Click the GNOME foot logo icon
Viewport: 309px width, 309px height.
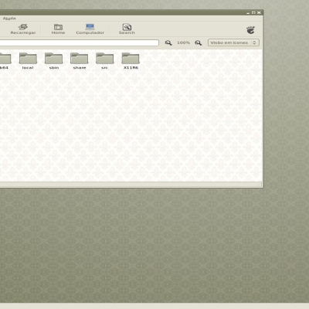pyautogui.click(x=250, y=30)
